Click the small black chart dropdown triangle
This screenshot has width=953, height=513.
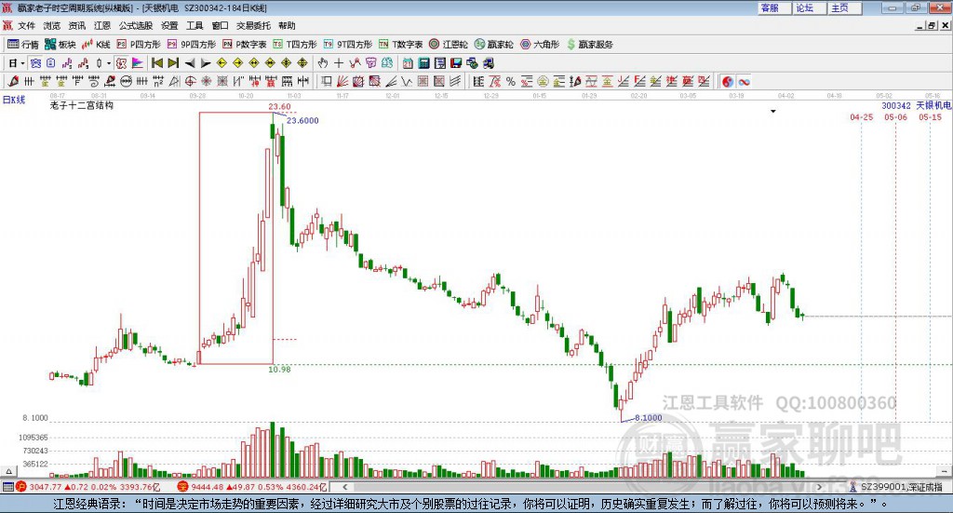click(773, 111)
